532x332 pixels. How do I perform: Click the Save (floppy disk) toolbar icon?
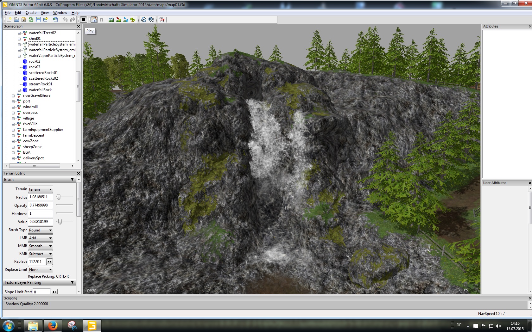click(x=38, y=20)
